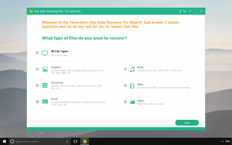The width and height of the screenshot is (232, 145).
Task: Click 'Other files such as archives.' description
Action: click(151, 104)
